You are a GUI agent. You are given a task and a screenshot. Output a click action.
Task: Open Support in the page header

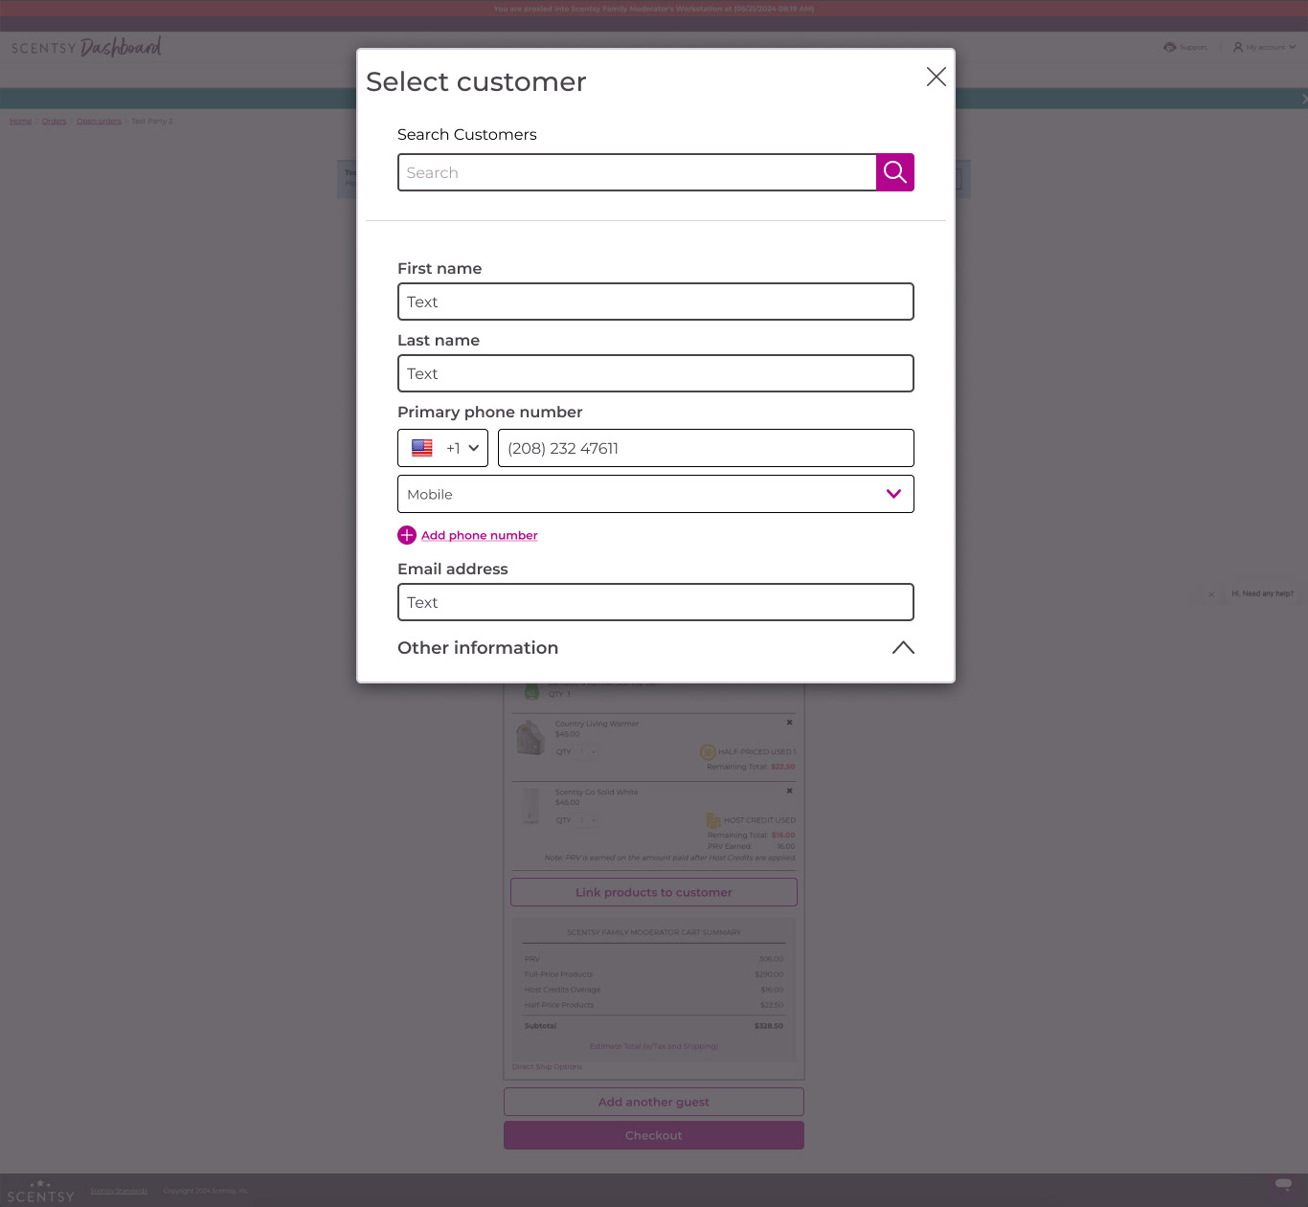(x=1185, y=47)
